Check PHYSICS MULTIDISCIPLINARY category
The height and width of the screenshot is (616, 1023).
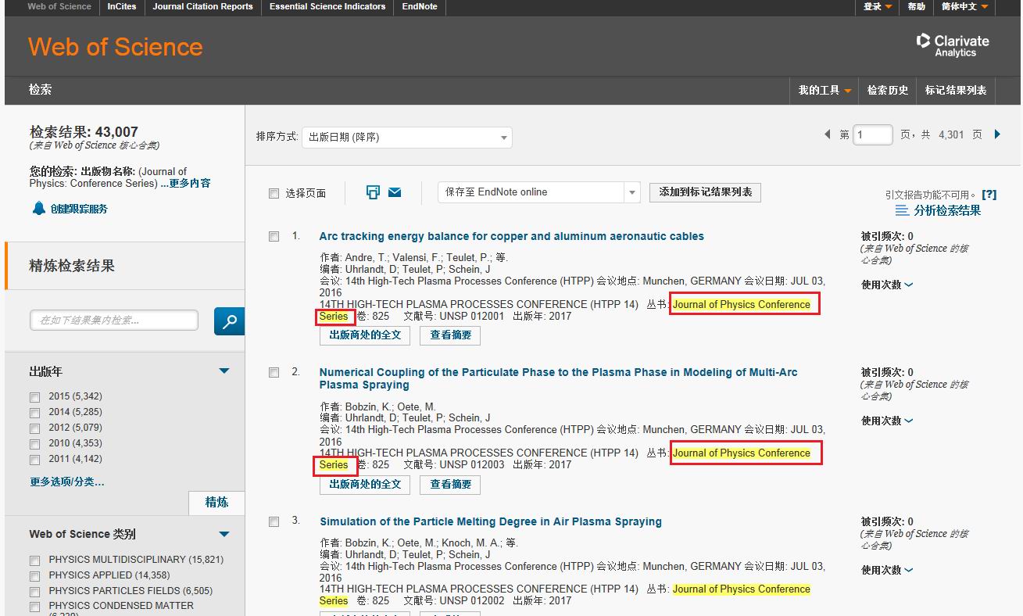(x=34, y=560)
